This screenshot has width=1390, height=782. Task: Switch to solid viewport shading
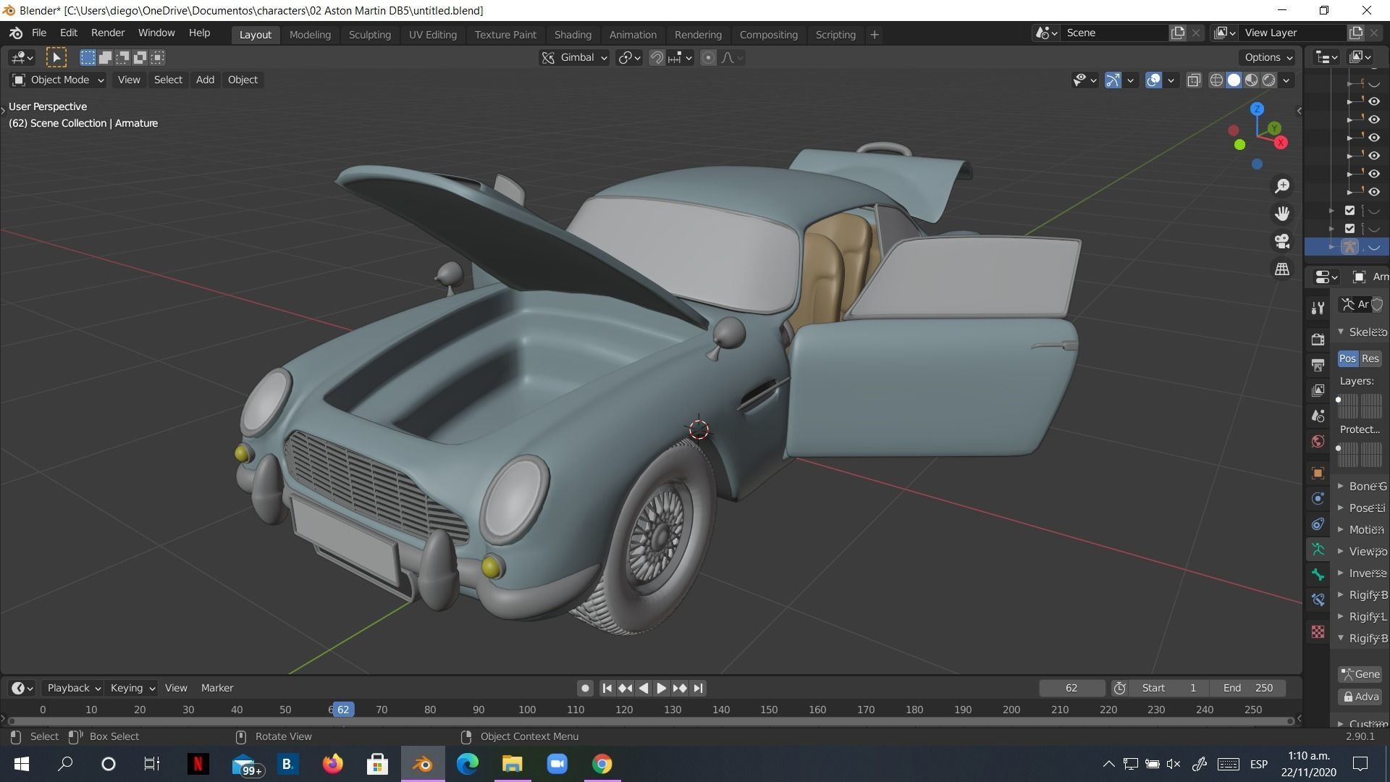click(x=1234, y=80)
